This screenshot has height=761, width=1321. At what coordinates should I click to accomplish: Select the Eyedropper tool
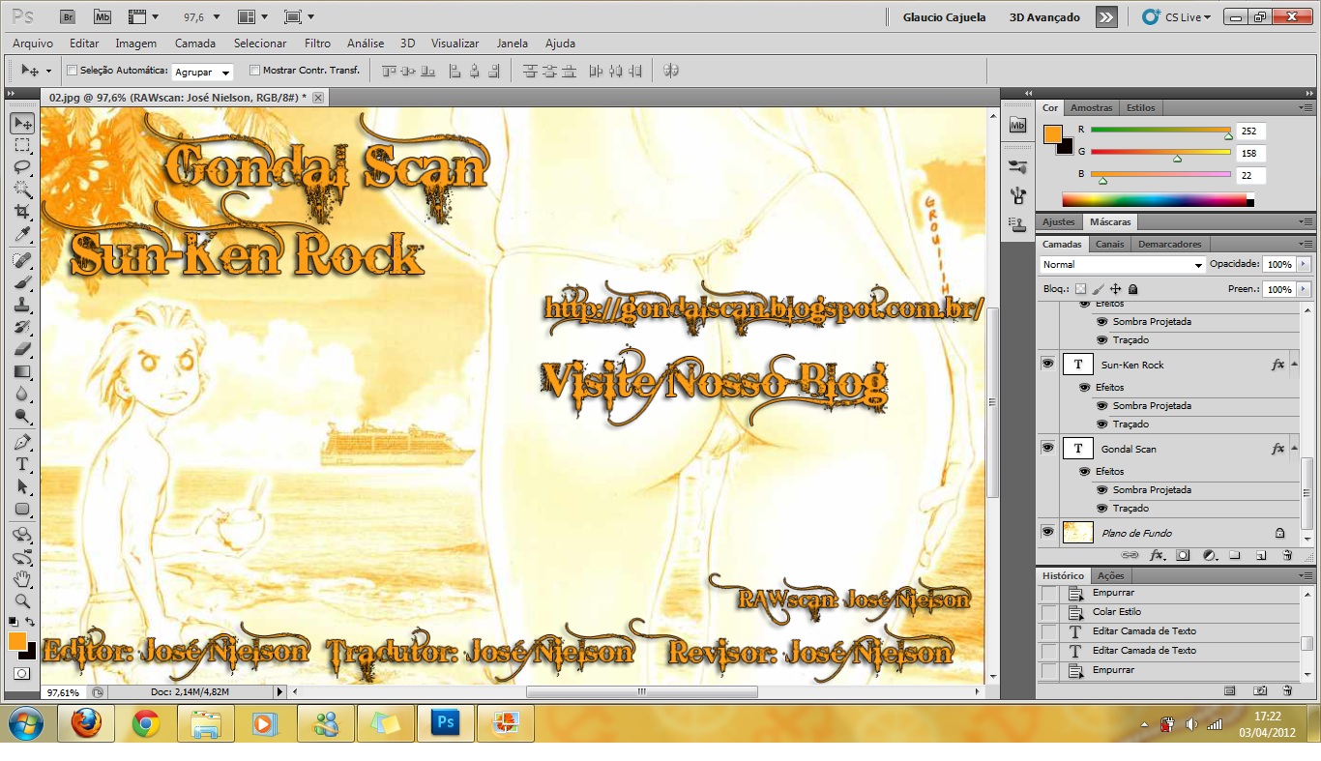23,234
